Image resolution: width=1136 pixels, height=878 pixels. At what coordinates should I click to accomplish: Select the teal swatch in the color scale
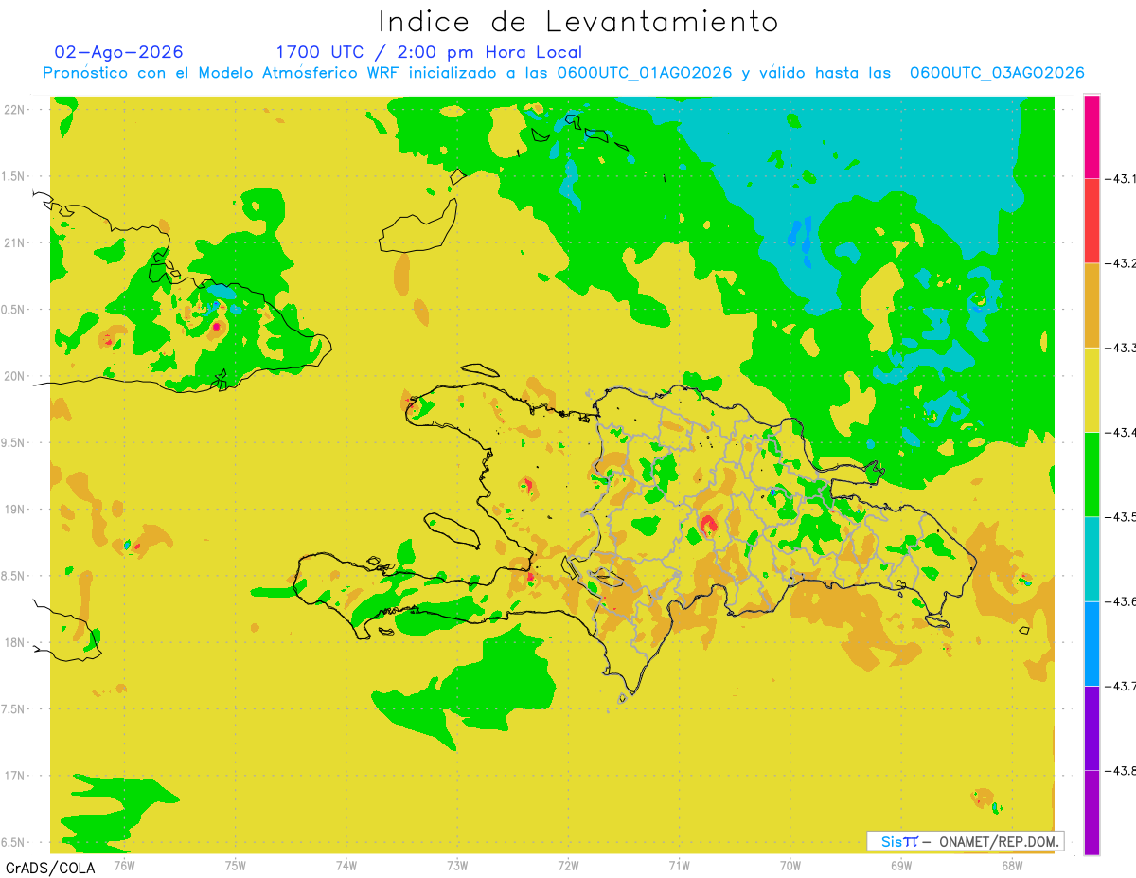tap(1092, 559)
